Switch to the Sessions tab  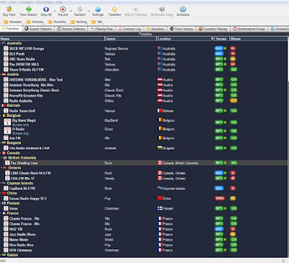155,29
